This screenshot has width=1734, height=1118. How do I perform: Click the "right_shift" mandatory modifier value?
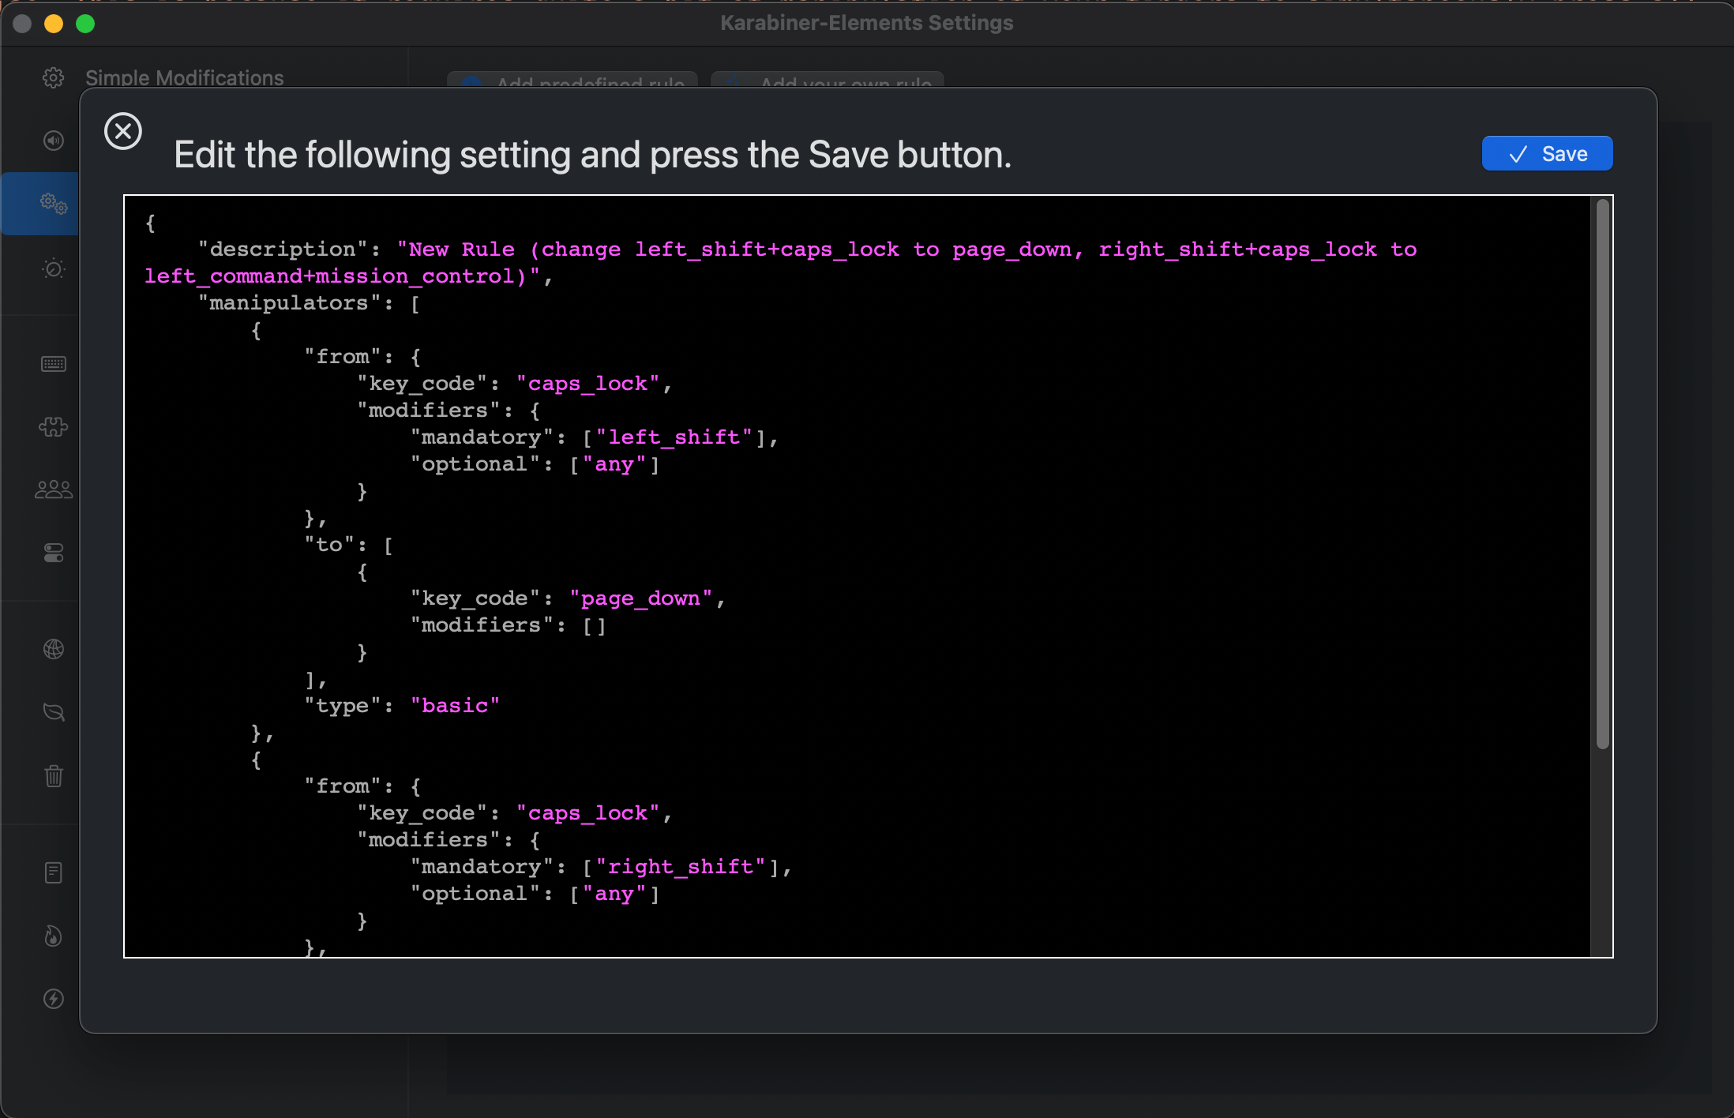(x=681, y=867)
